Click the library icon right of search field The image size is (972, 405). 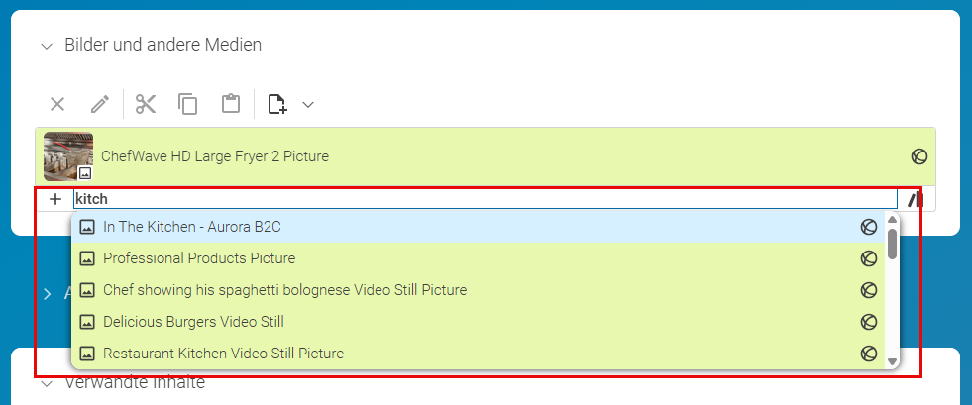point(916,199)
